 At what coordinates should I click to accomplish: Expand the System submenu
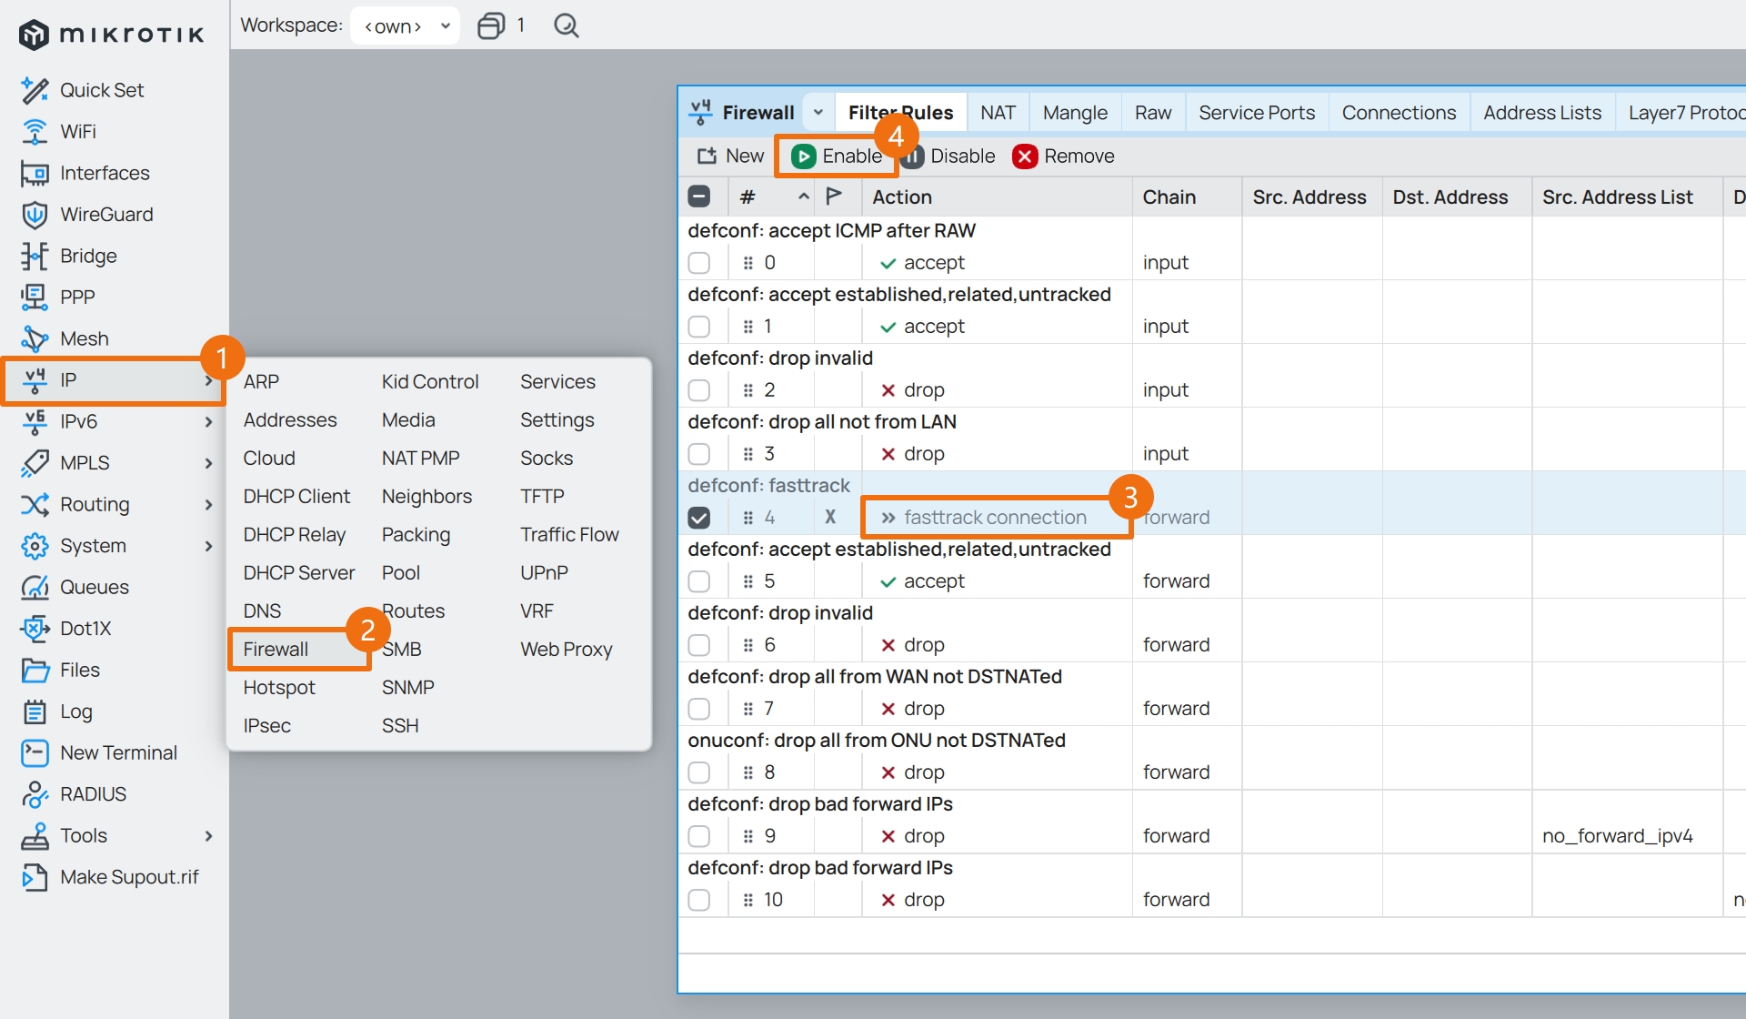coord(209,546)
